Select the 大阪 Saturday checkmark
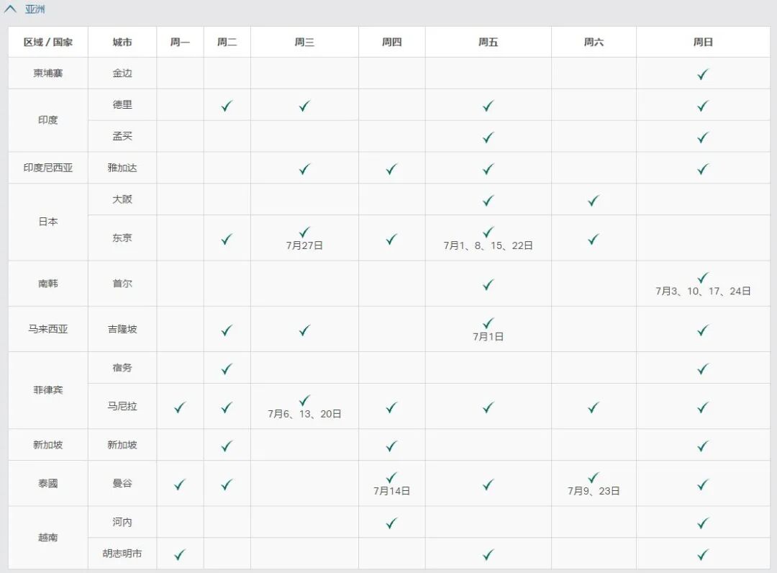The width and height of the screenshot is (777, 573). pos(593,199)
